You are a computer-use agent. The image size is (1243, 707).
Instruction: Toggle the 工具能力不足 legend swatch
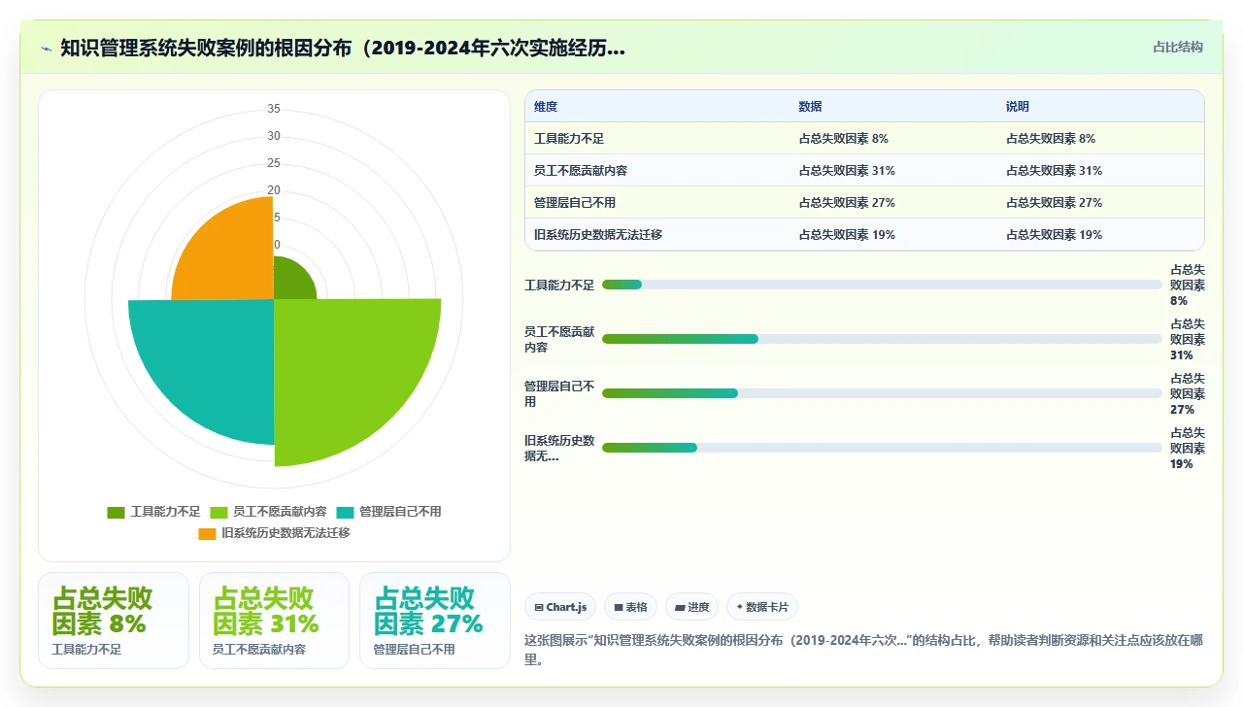(116, 512)
